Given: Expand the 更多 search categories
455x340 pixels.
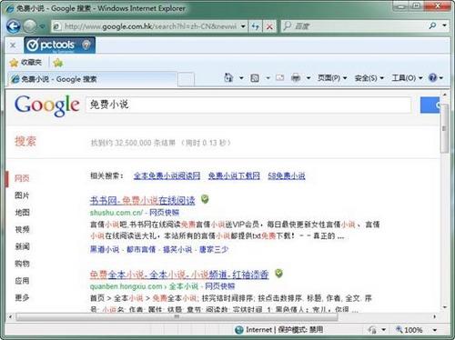Looking at the screenshot, I should 22,297.
